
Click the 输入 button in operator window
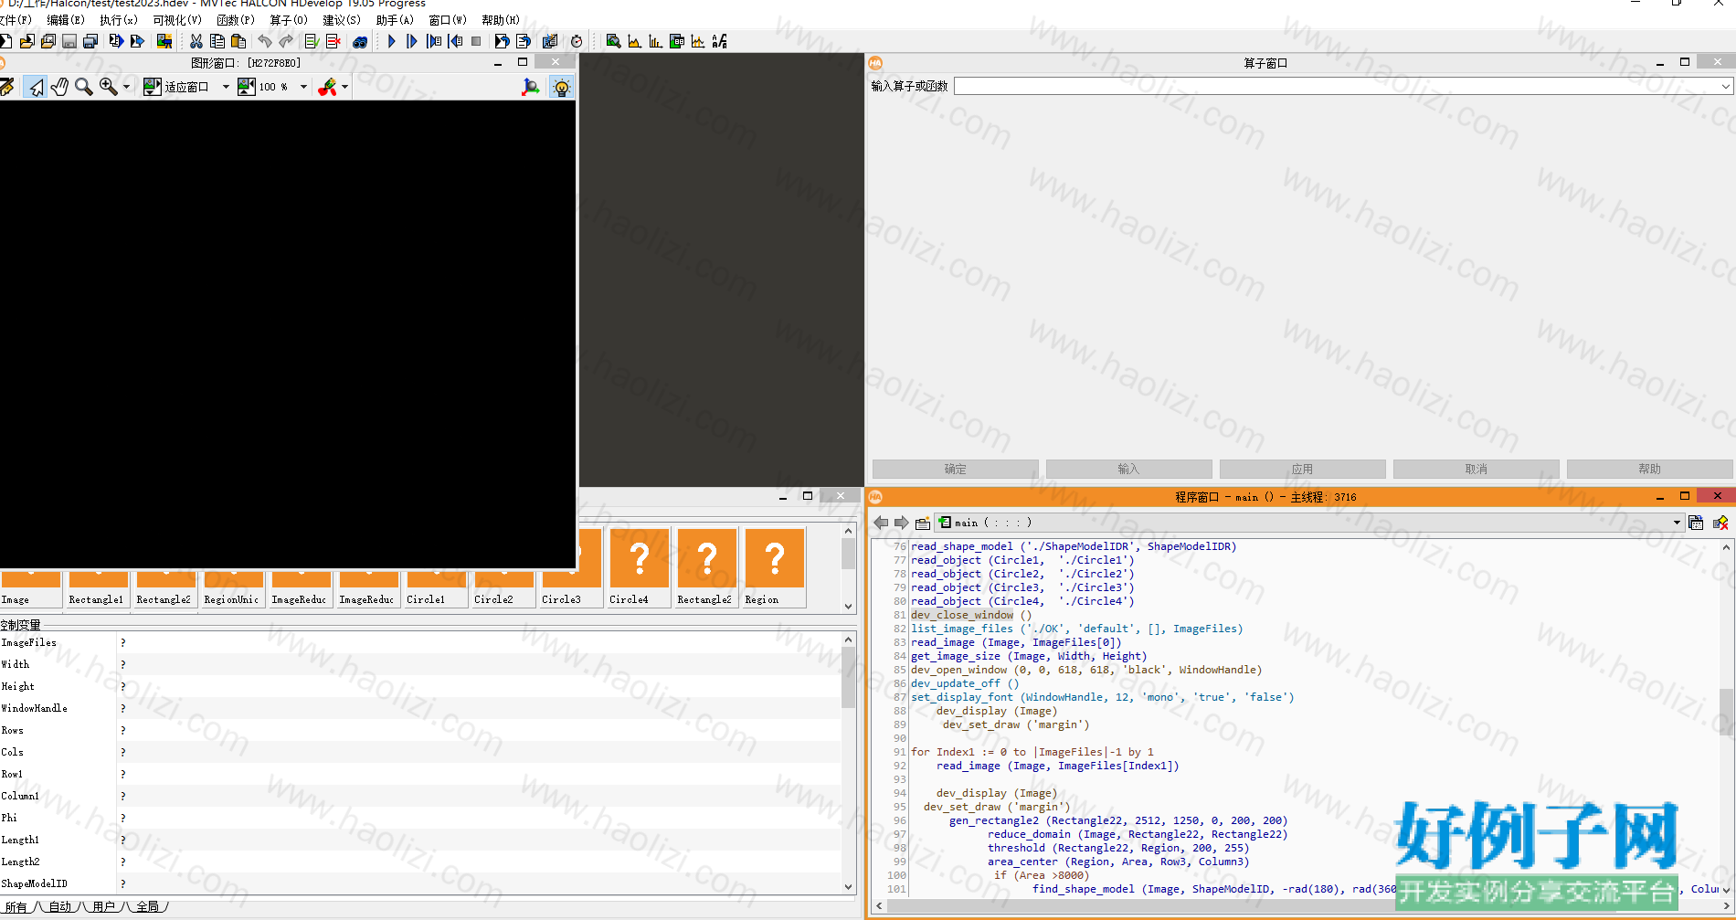click(1129, 469)
